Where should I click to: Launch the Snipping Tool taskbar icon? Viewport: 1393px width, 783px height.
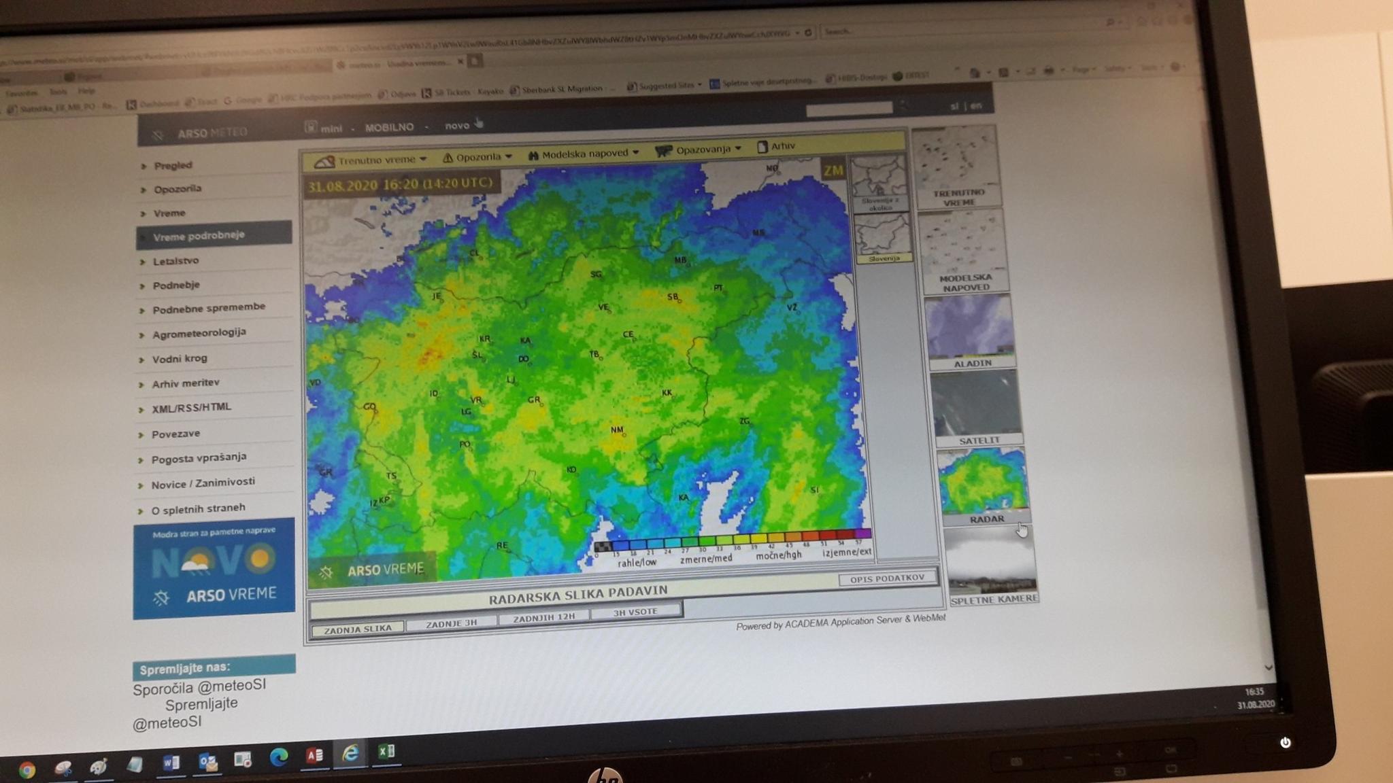(63, 767)
